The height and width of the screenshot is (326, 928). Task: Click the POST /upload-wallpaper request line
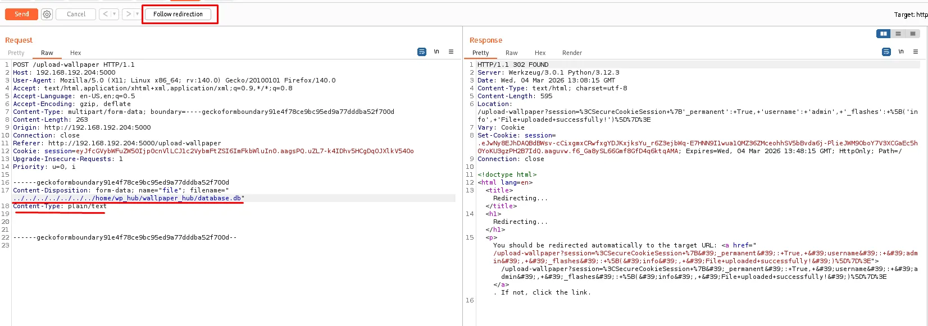[74, 65]
